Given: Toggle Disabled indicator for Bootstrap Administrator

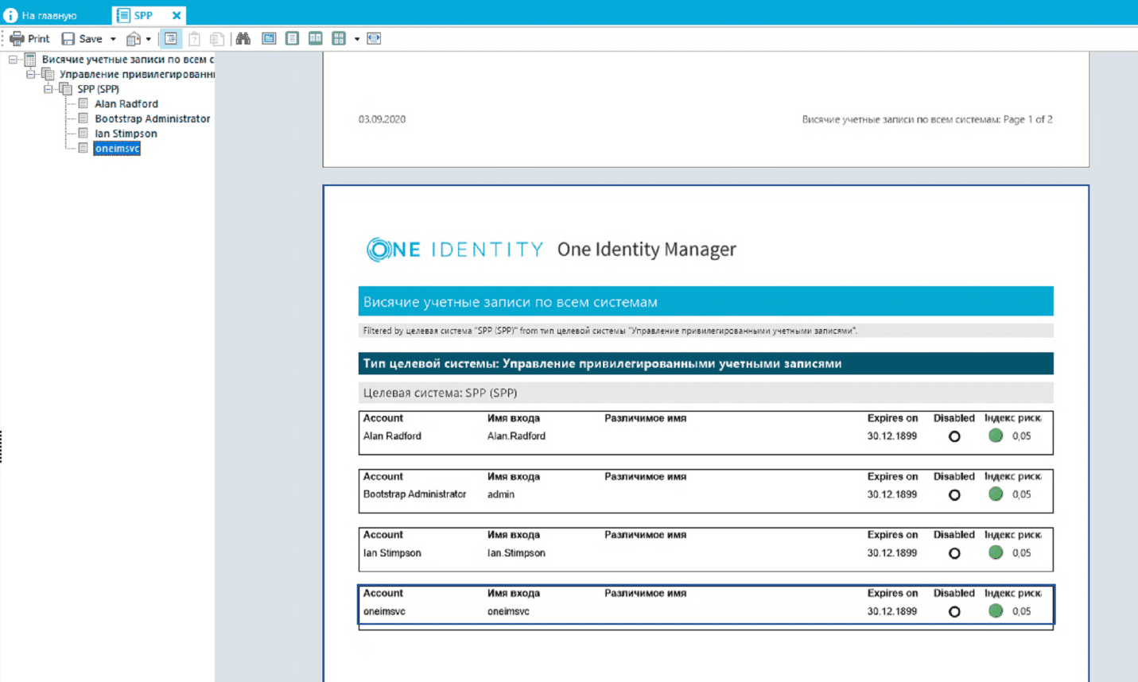Looking at the screenshot, I should (x=954, y=495).
